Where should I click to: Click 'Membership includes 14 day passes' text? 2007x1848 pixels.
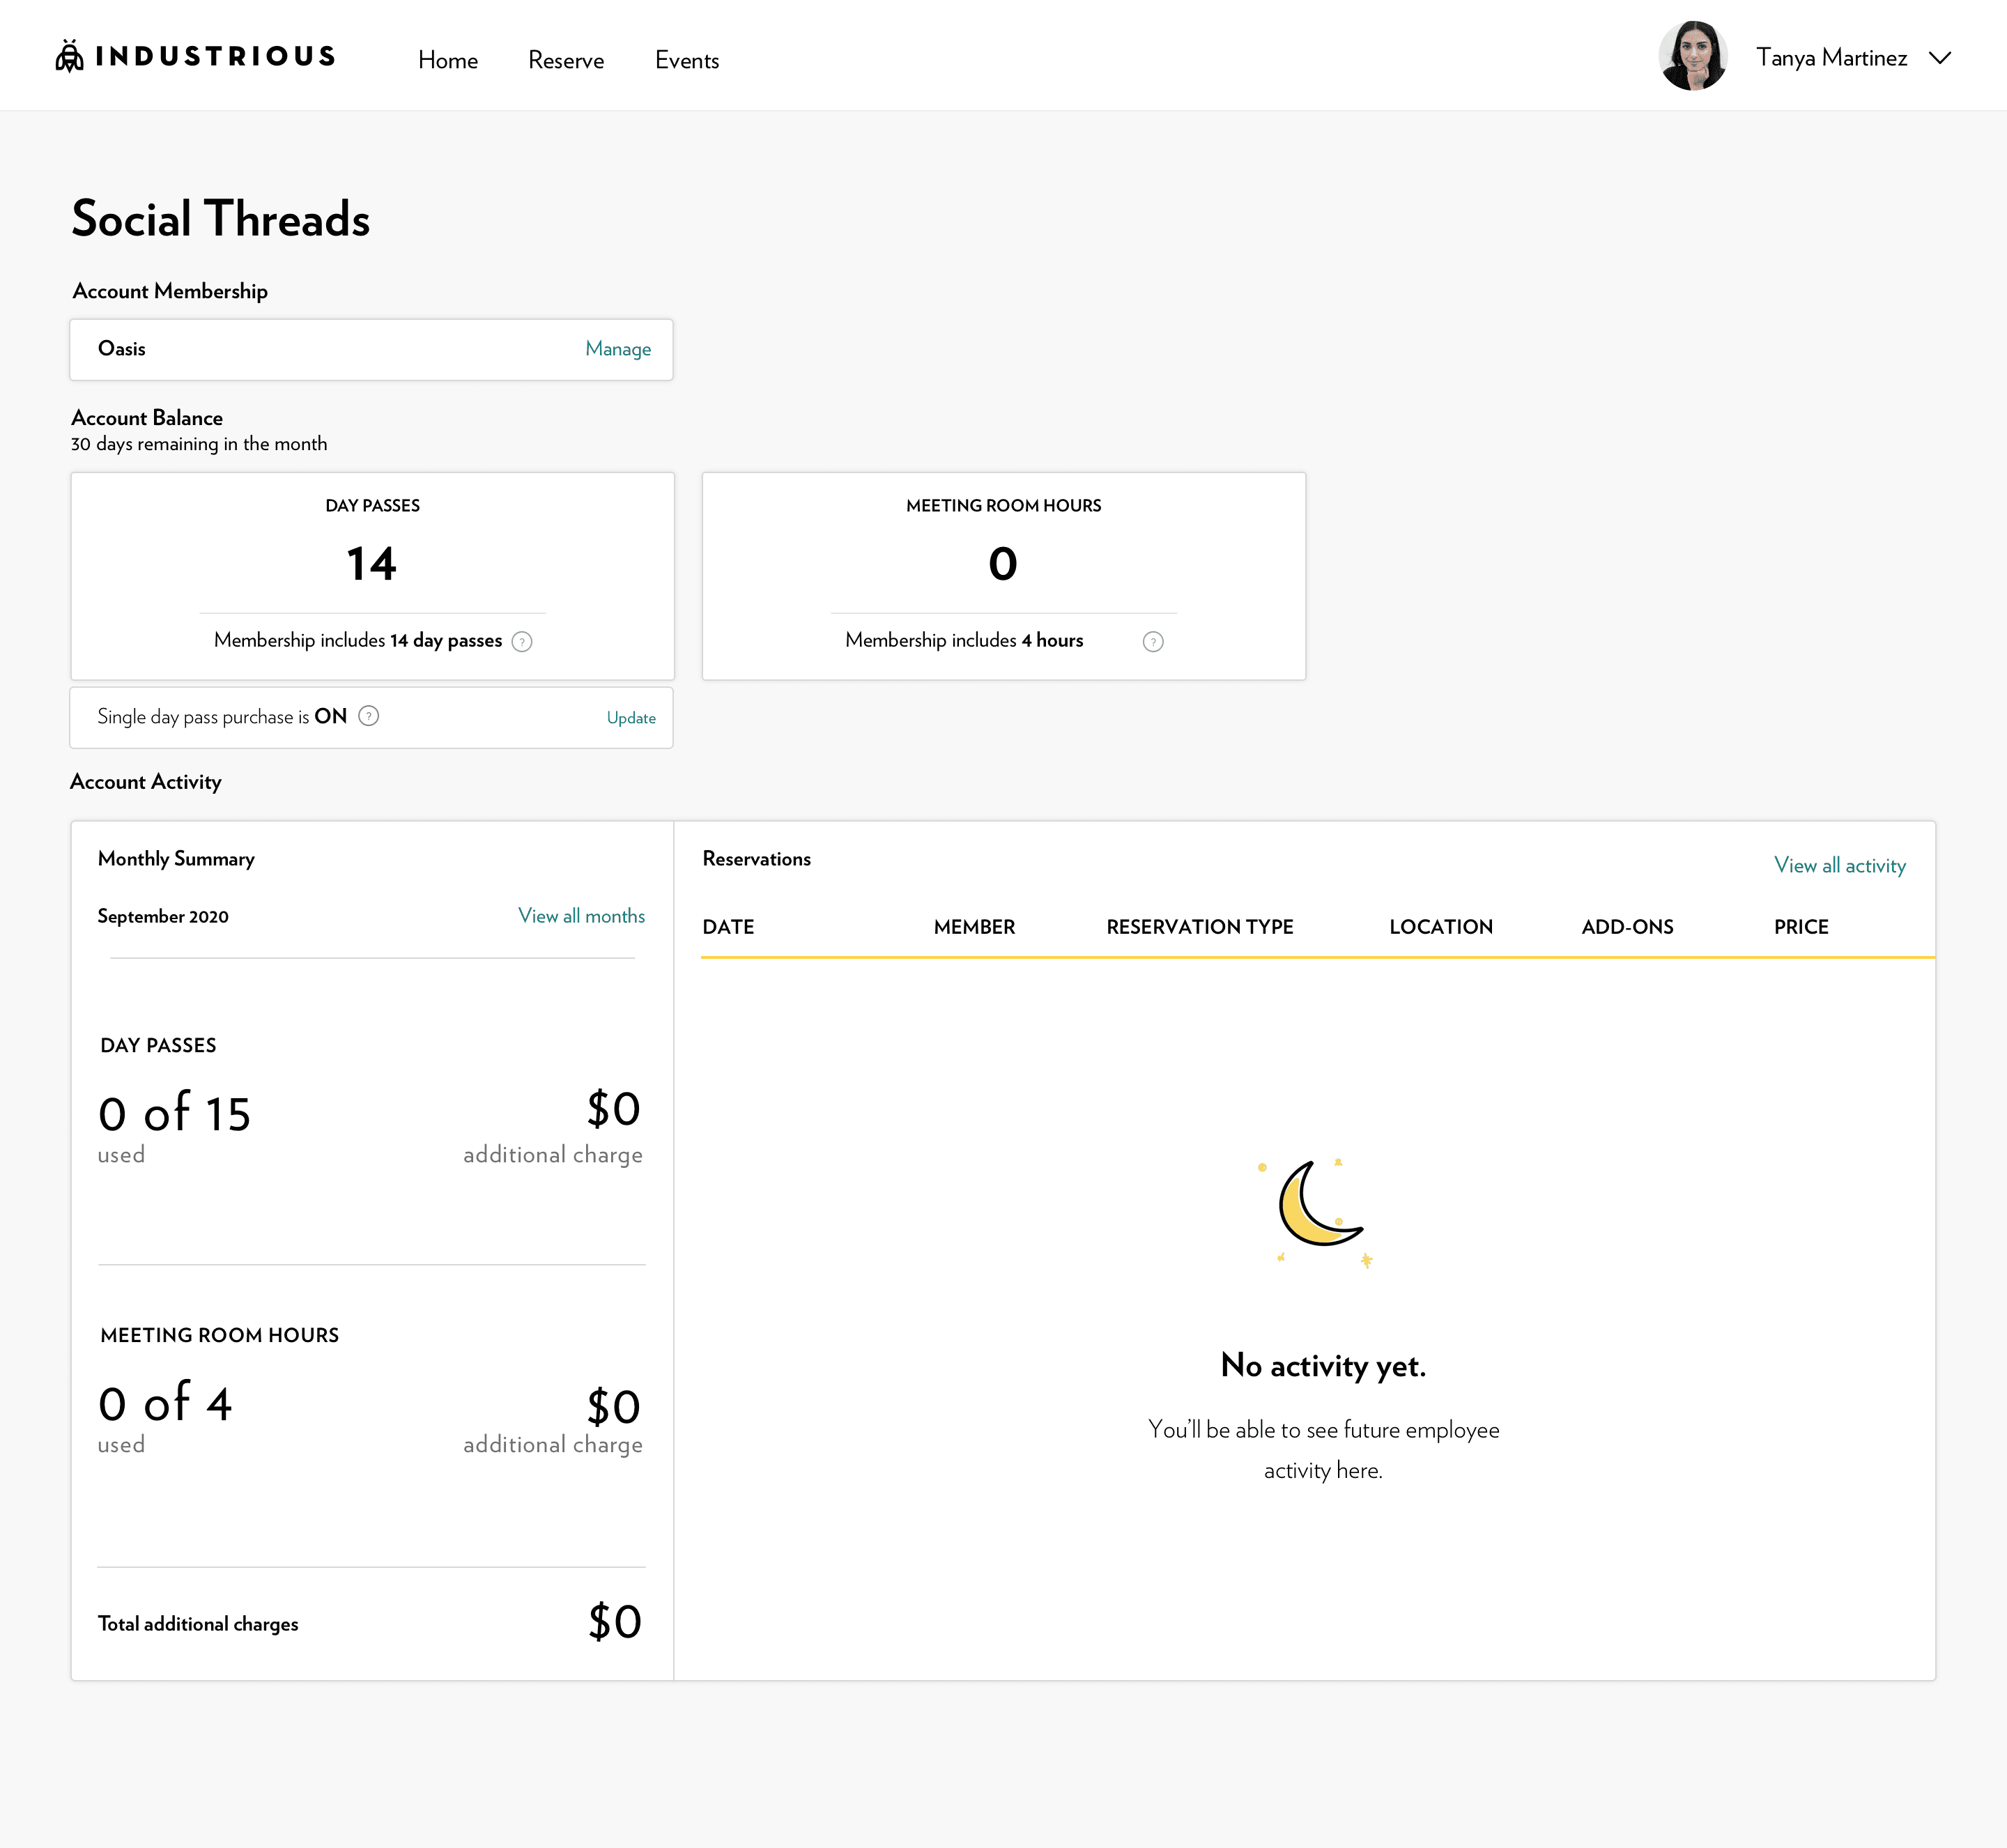pyautogui.click(x=358, y=641)
